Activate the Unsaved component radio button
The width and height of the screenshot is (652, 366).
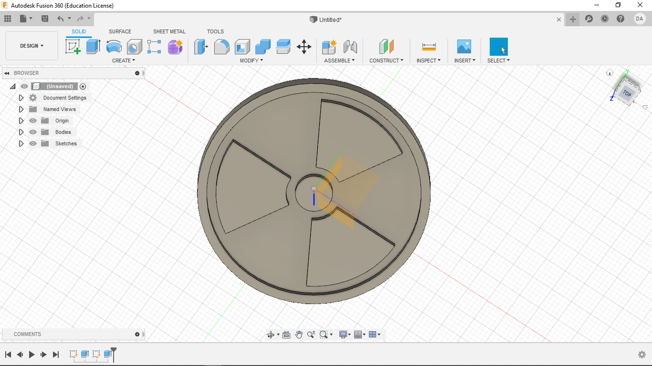tap(83, 86)
